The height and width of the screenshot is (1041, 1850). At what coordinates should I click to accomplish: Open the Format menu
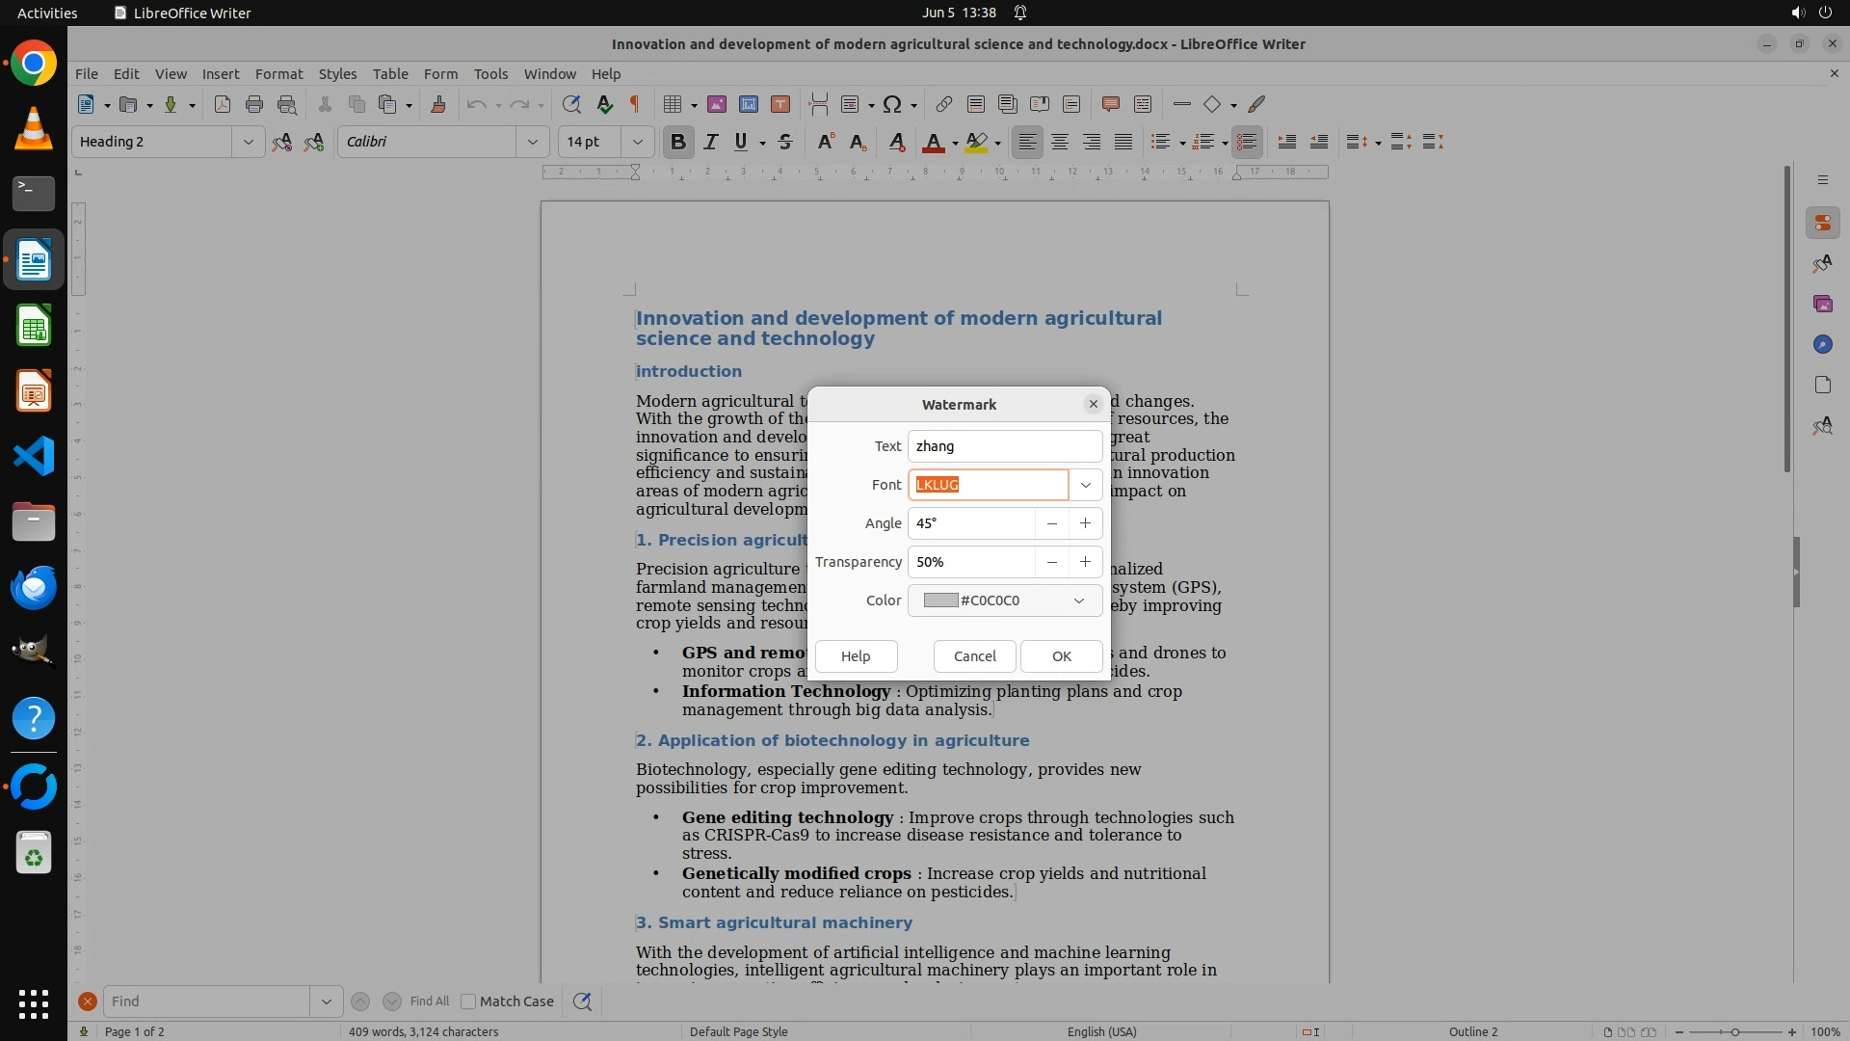point(278,73)
